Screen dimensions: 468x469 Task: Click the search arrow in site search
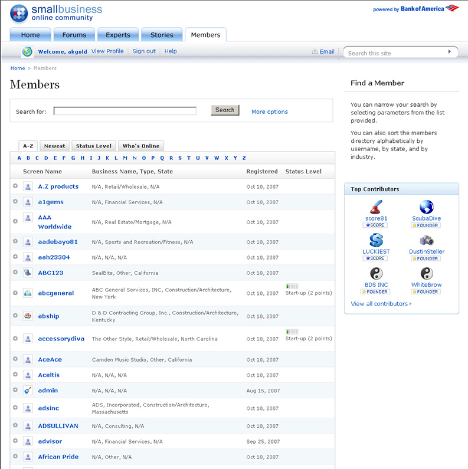click(x=450, y=52)
